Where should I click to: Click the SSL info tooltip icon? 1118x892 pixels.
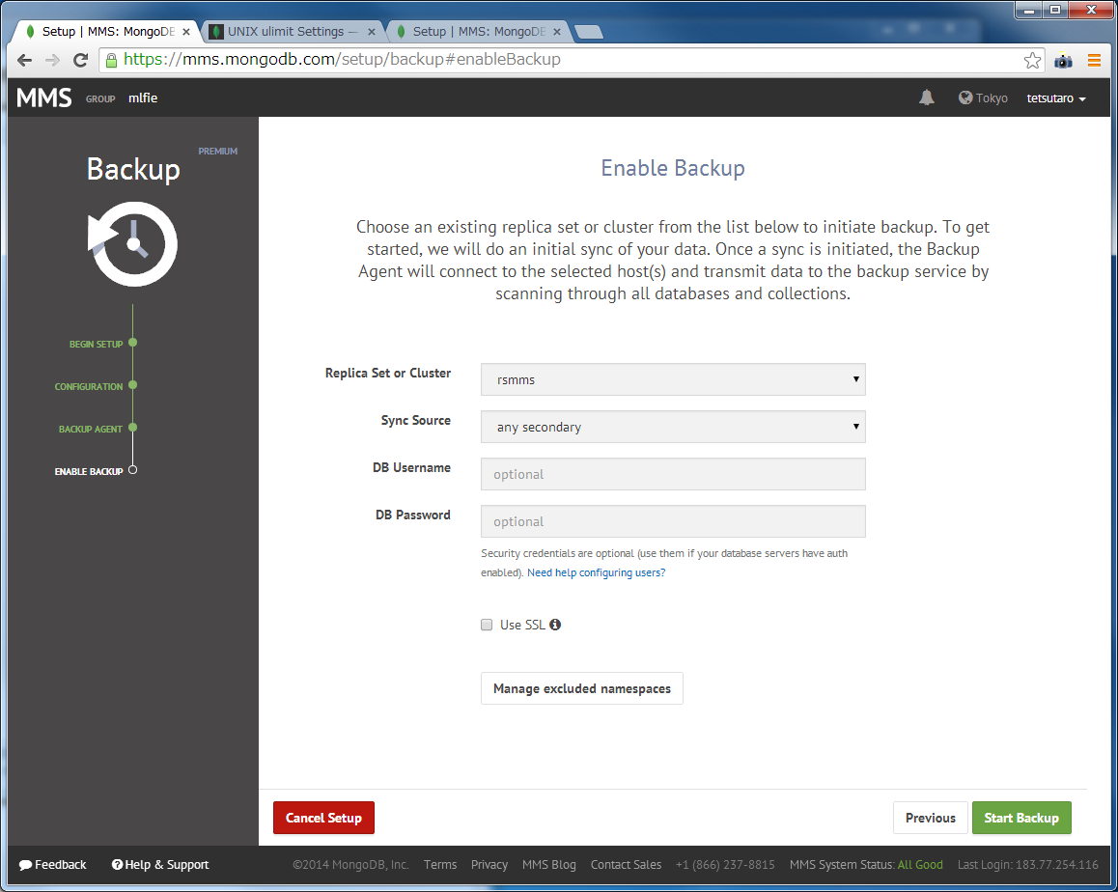click(x=554, y=625)
